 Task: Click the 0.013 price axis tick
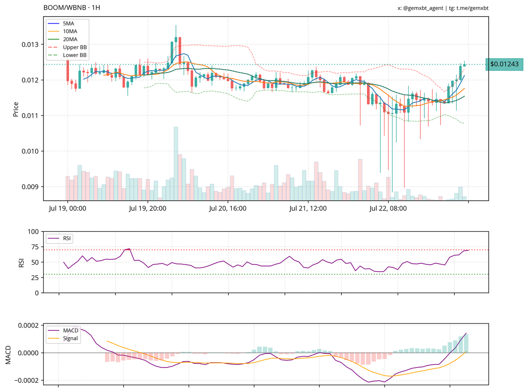[30, 45]
